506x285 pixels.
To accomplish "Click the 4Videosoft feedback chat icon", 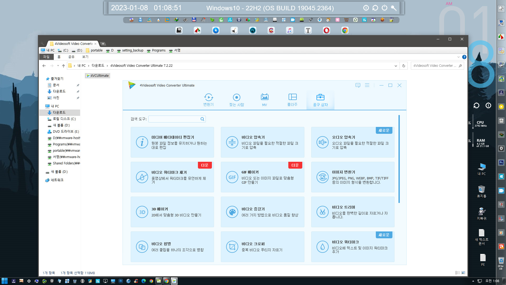I will click(x=358, y=85).
